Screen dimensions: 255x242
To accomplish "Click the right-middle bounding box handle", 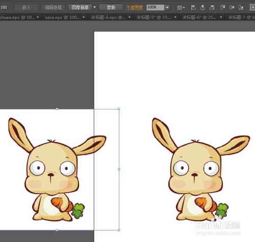I will click(x=119, y=169).
